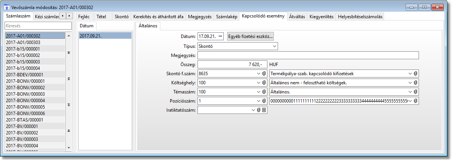The image size is (452, 161).
Task: Open the Skontó tab
Action: (x=122, y=17)
